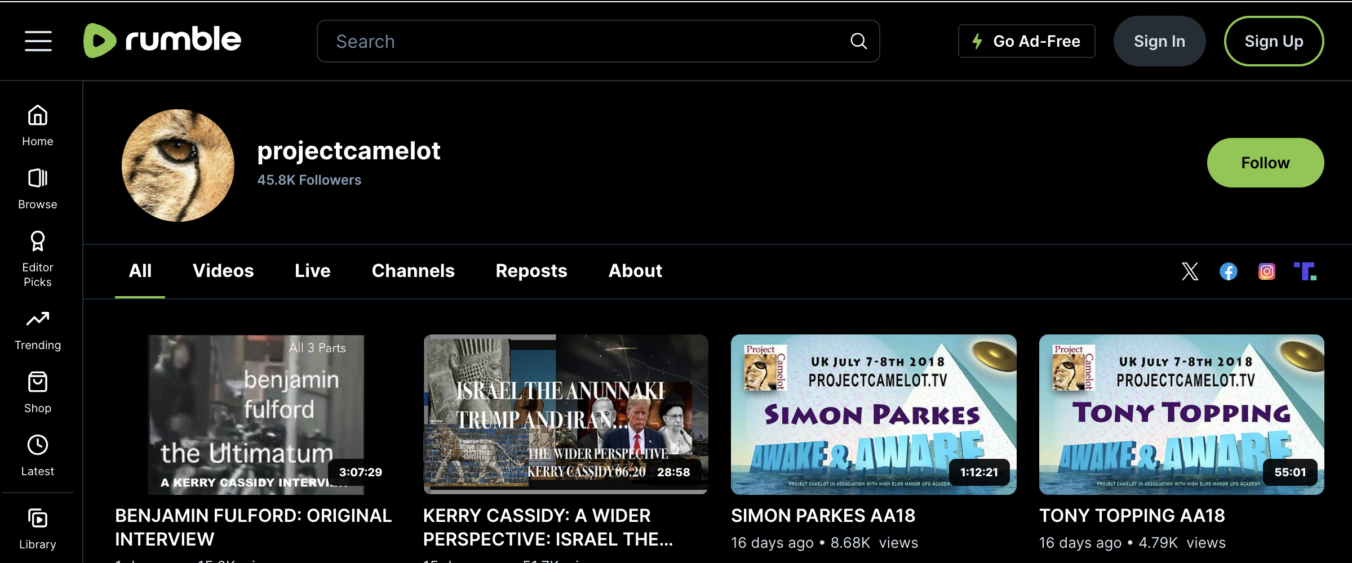Viewport: 1352px width, 563px height.
Task: Open the channel's X (Twitter) profile
Action: point(1190,271)
